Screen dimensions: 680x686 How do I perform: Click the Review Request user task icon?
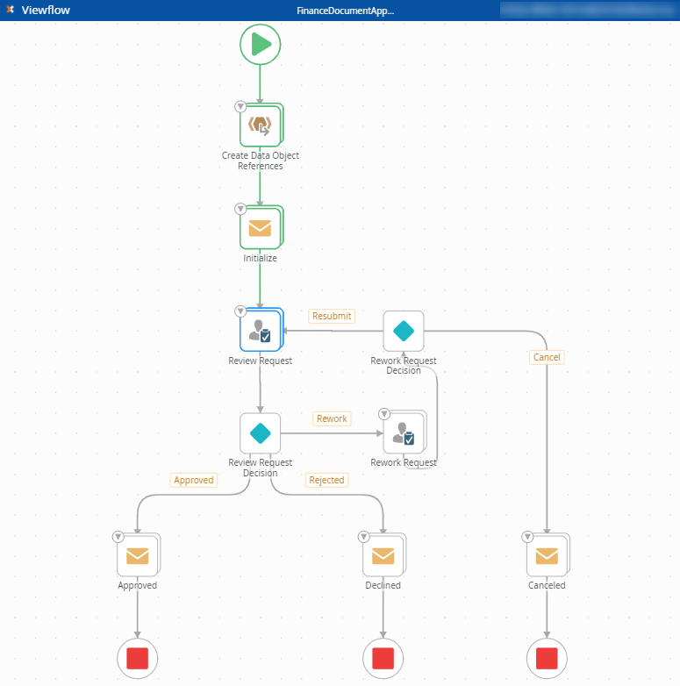[260, 331]
